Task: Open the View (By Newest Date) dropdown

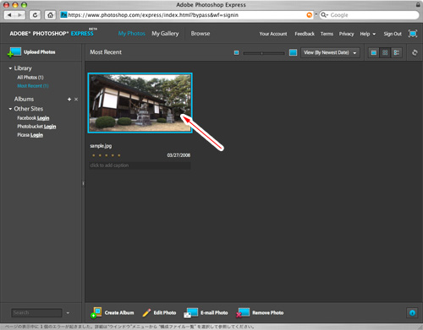Action: (330, 52)
